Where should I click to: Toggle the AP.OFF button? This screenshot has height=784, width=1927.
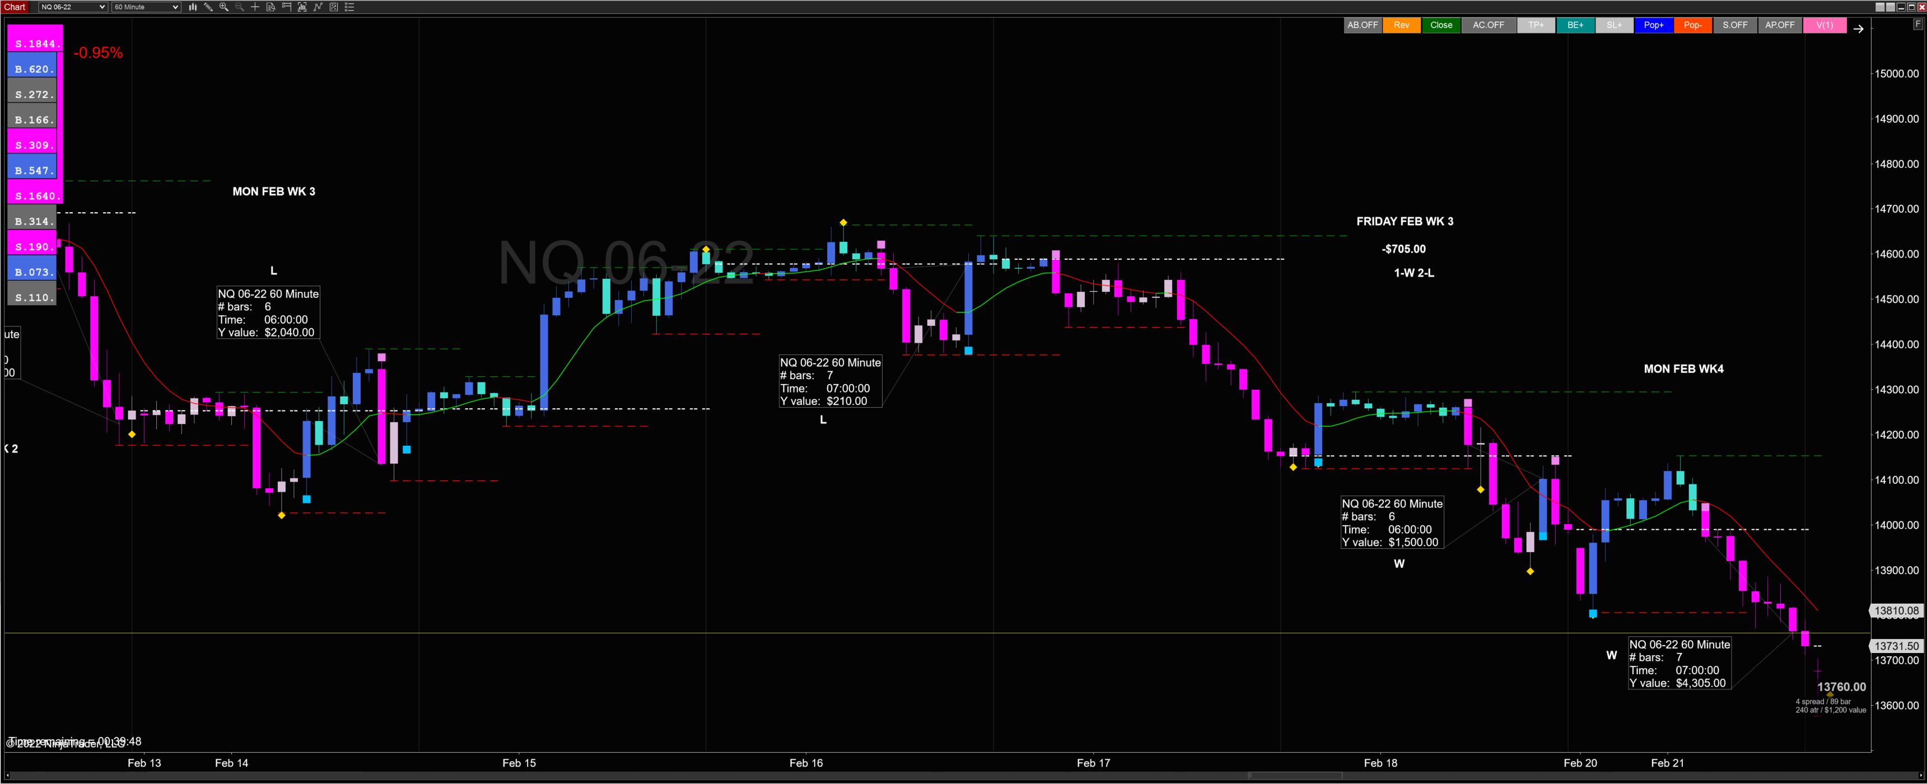coord(1780,25)
